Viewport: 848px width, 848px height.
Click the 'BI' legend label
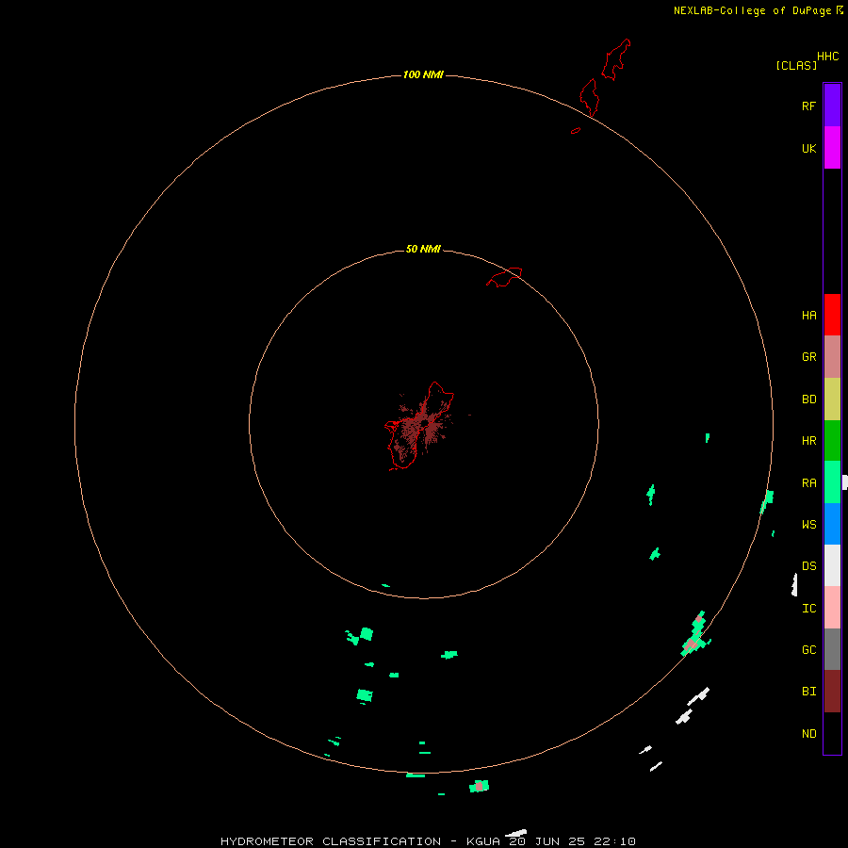tap(808, 692)
